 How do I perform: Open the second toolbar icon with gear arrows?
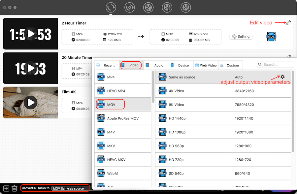point(130,8)
